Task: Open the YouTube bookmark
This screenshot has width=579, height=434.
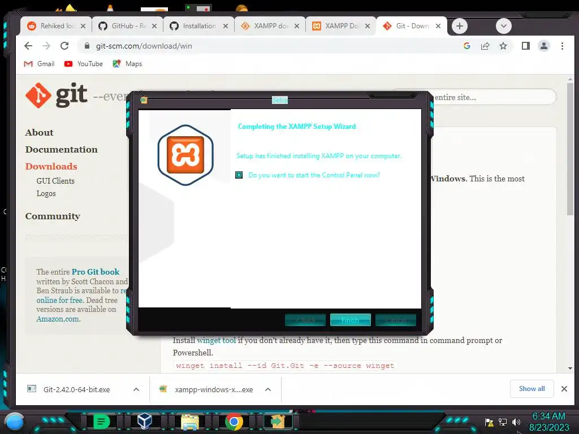Action: pos(84,64)
